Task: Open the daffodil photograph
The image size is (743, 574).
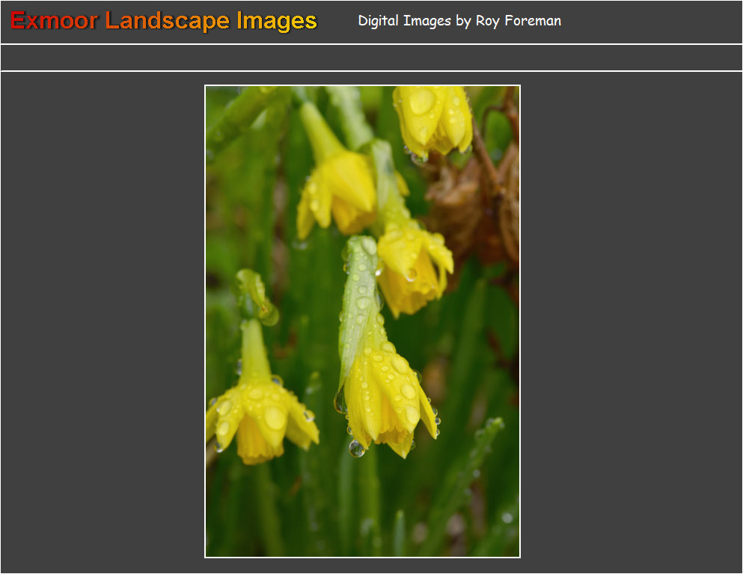Action: (362, 321)
